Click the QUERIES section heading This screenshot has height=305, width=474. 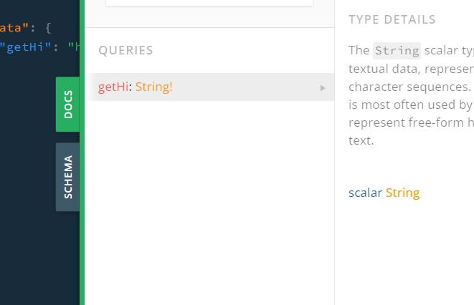[125, 50]
